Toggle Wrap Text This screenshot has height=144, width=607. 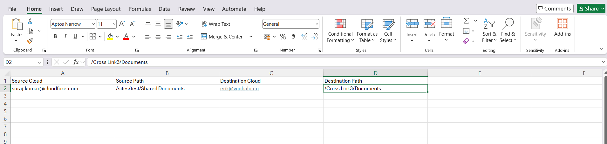216,24
